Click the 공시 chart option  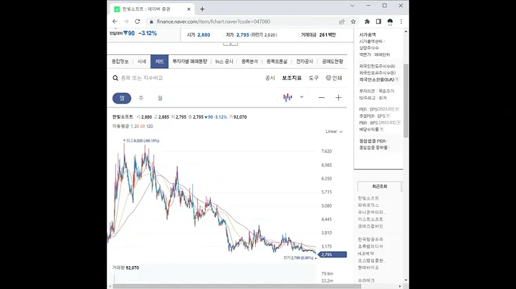click(270, 78)
